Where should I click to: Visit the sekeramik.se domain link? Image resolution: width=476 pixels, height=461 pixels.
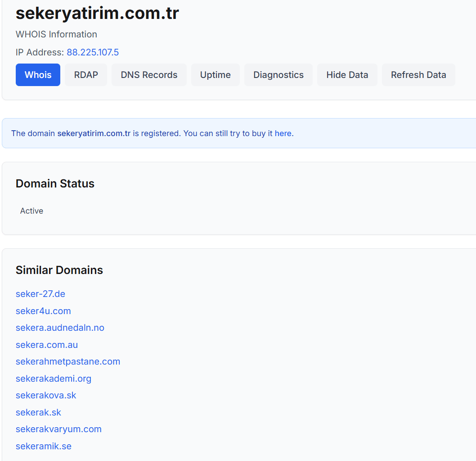[x=44, y=446]
